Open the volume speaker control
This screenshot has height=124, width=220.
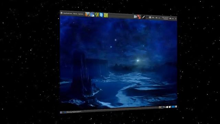(156, 18)
